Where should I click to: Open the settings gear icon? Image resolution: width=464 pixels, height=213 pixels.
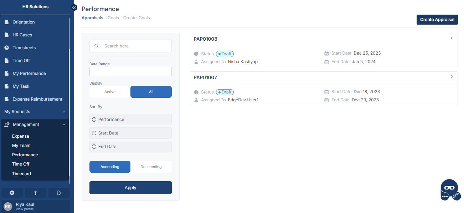pos(12,193)
